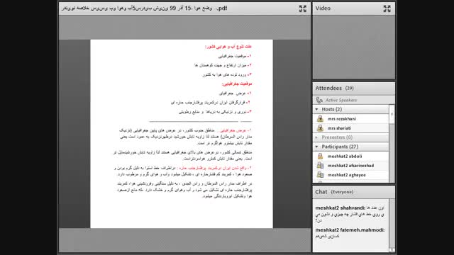This screenshot has width=454, height=255.
Task: Click the Attendees (29) pod title
Action: (334, 88)
